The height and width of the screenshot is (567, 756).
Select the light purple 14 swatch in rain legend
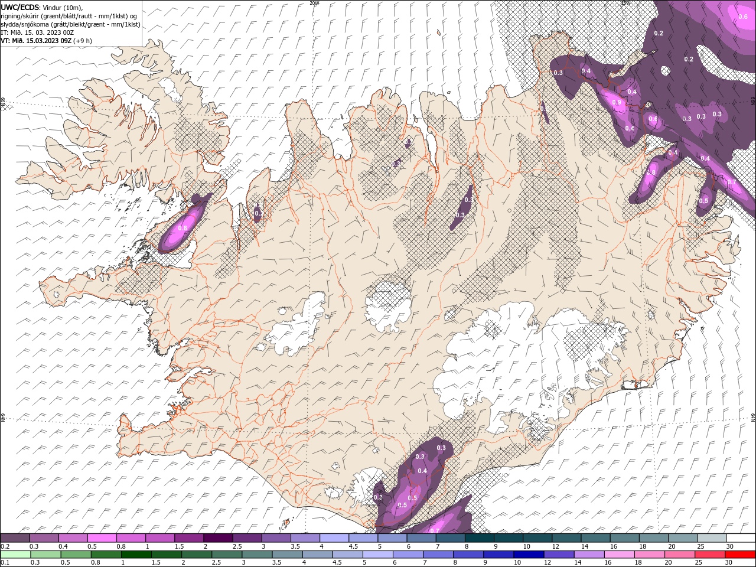tap(589, 555)
